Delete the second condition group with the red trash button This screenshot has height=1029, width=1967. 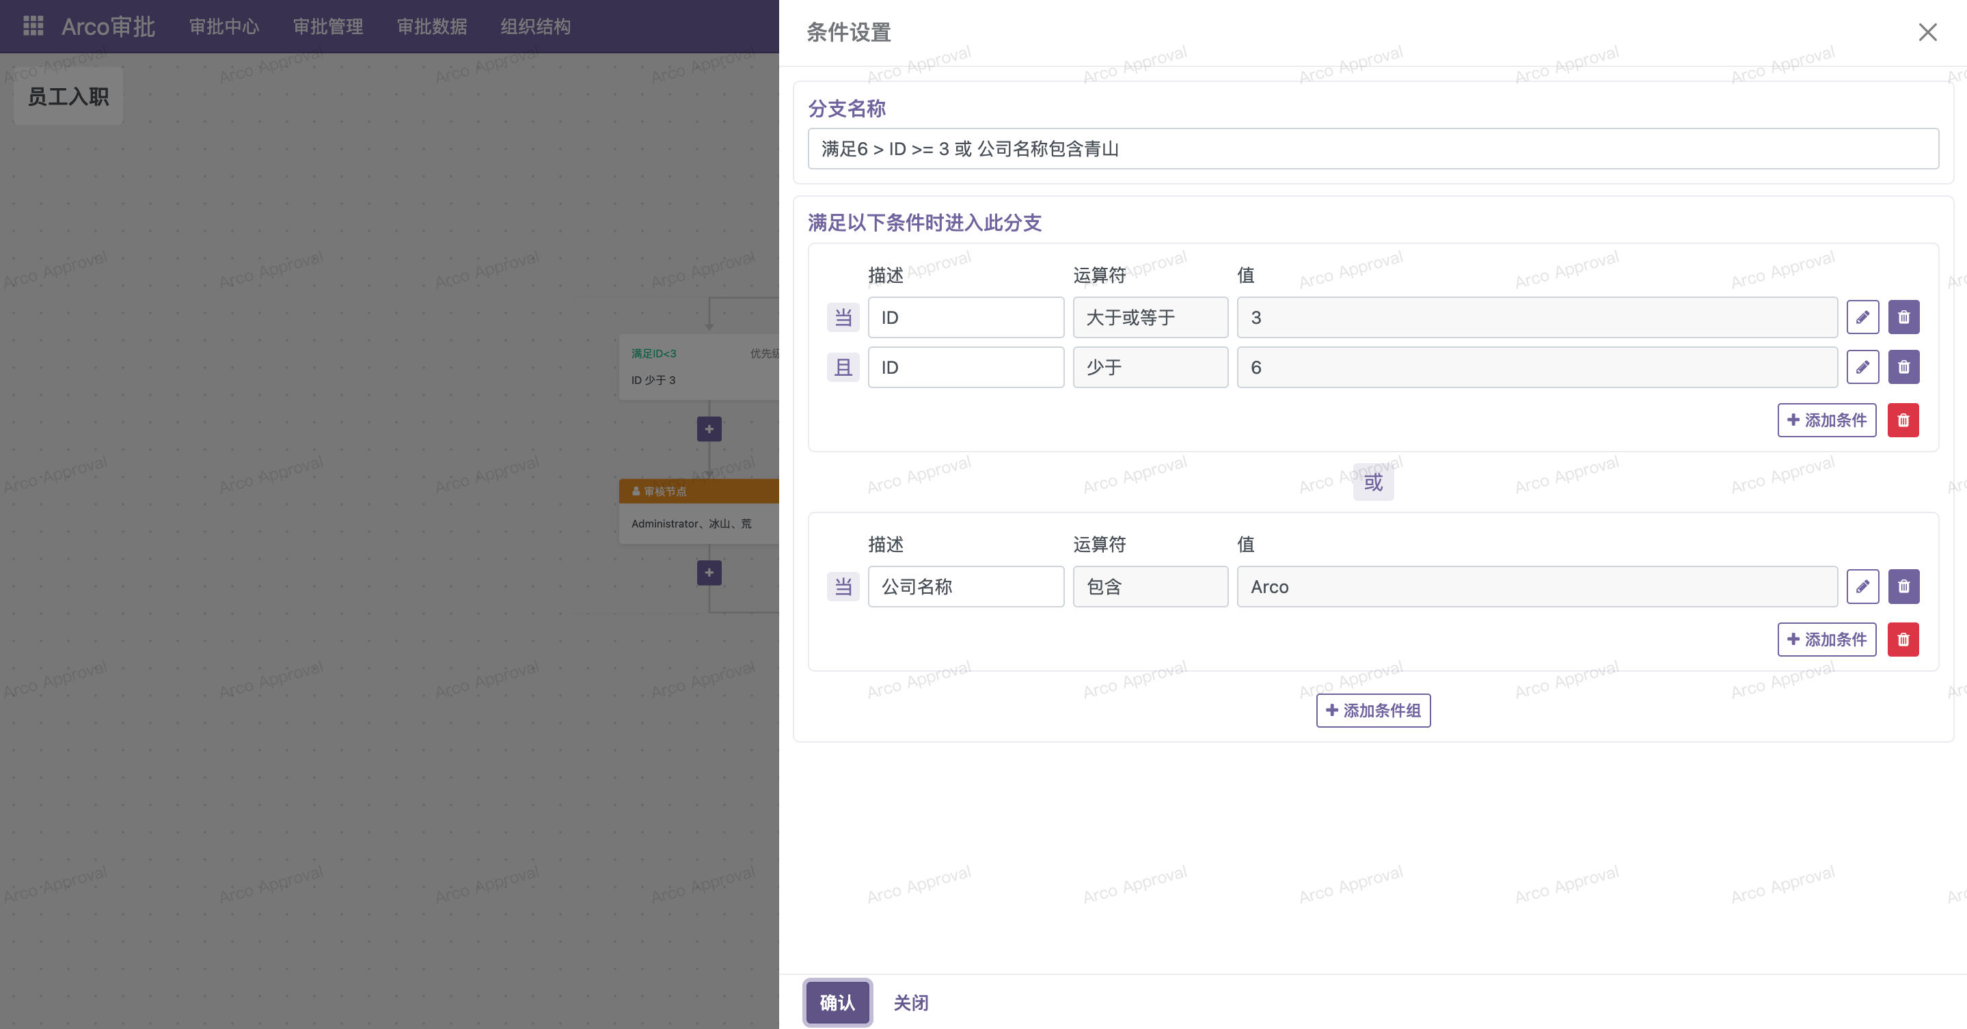pyautogui.click(x=1903, y=639)
